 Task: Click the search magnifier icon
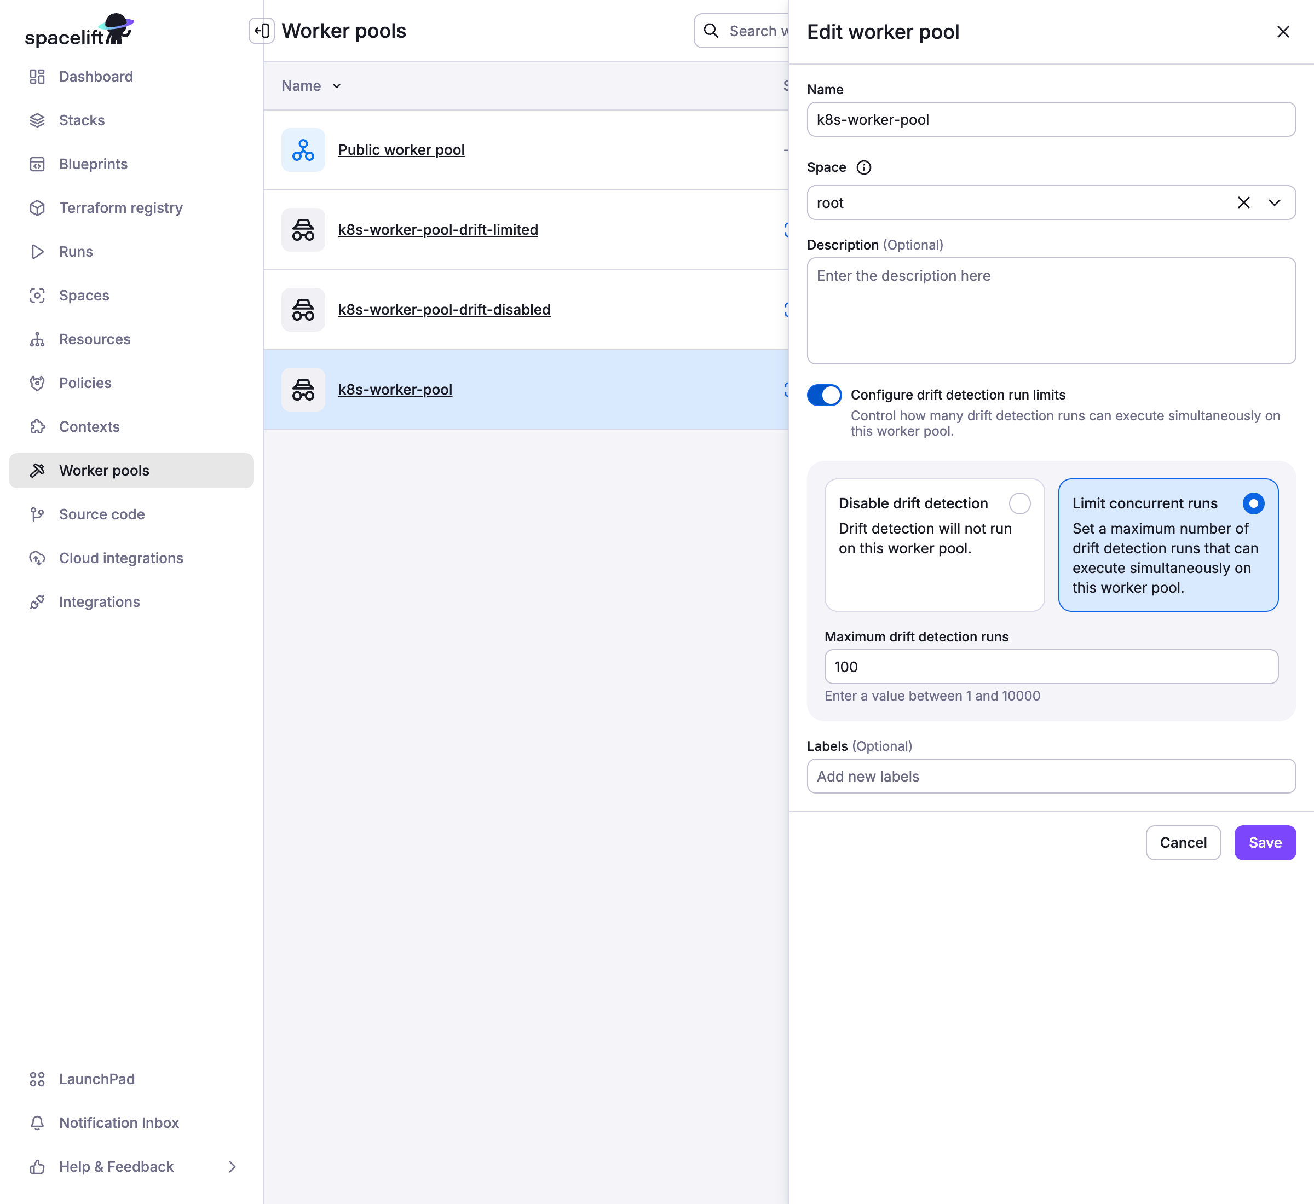711,31
